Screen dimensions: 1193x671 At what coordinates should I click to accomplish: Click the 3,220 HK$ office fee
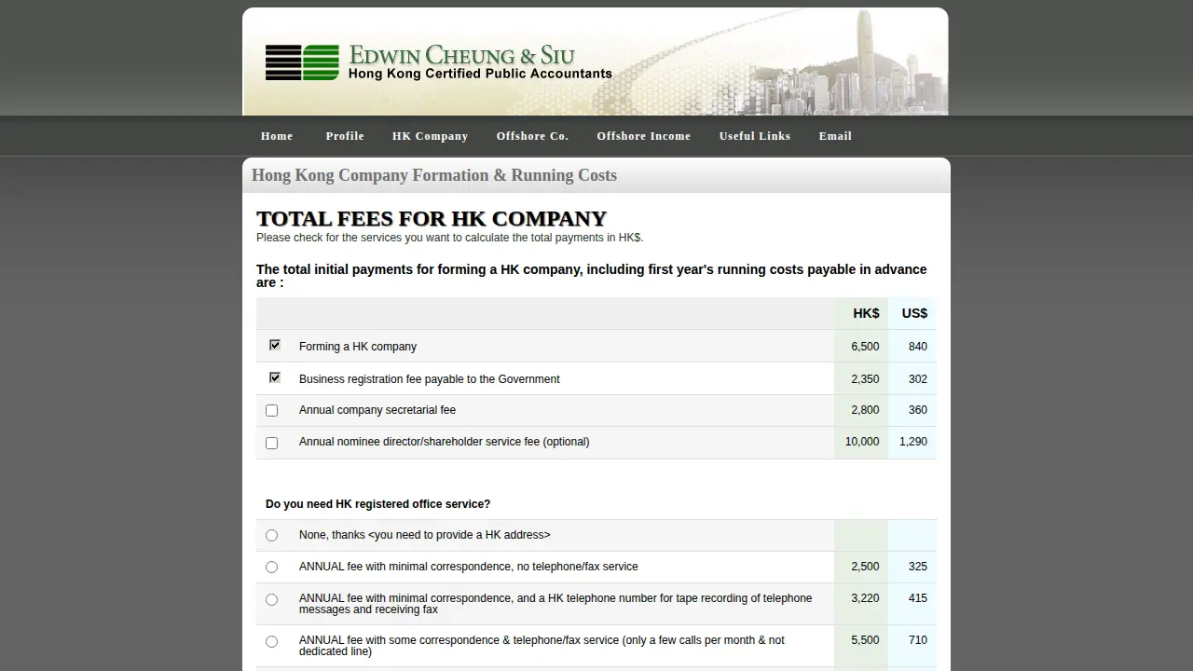865,598
